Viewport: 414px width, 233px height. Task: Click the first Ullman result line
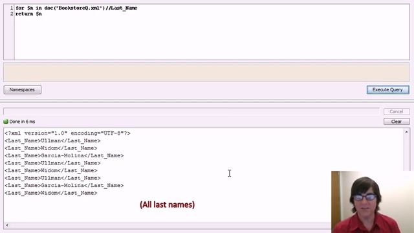(52, 140)
